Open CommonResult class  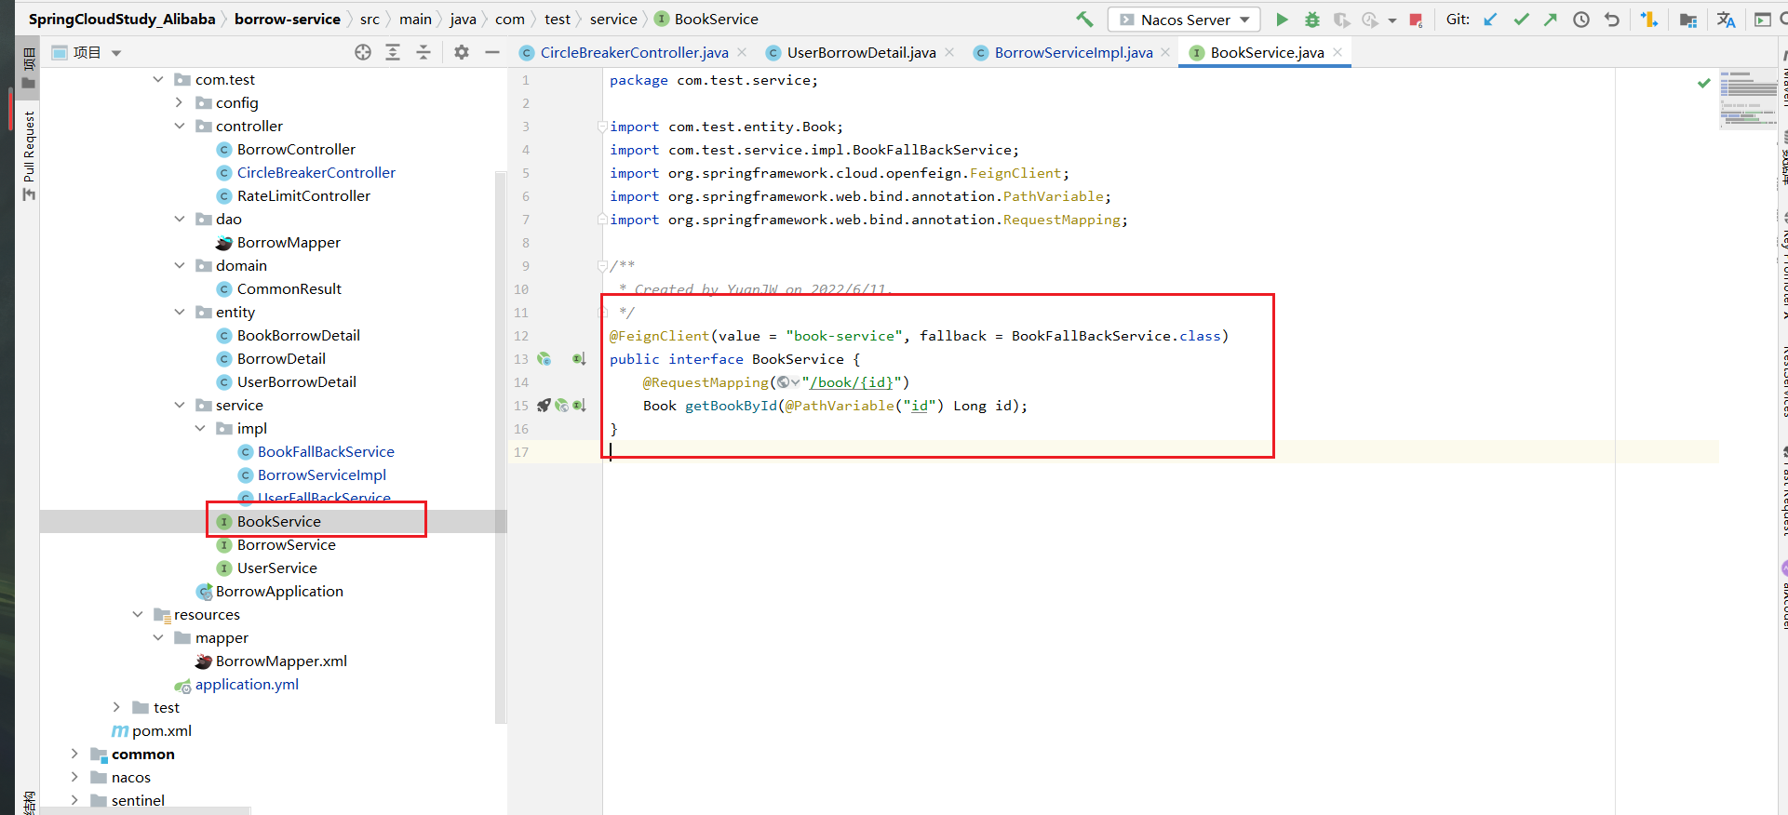289,289
